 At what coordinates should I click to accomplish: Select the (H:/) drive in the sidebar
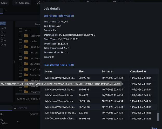tap(3, 45)
